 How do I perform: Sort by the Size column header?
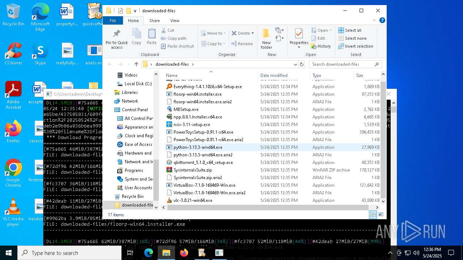point(367,75)
